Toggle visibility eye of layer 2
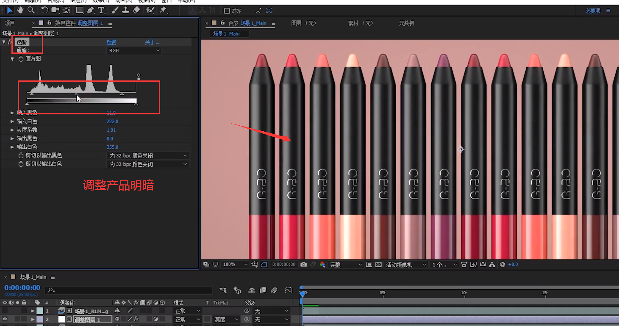Screen dimensions: 619x326 [x=5, y=319]
